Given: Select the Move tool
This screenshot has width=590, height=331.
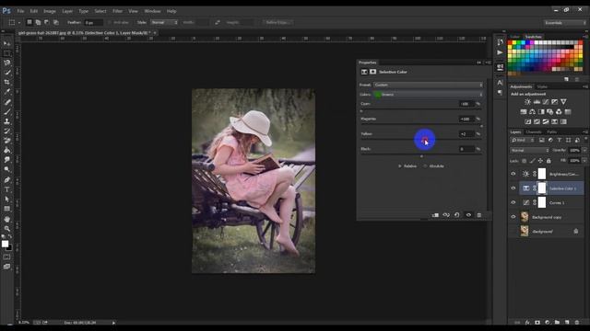Looking at the screenshot, I should click(x=6, y=43).
